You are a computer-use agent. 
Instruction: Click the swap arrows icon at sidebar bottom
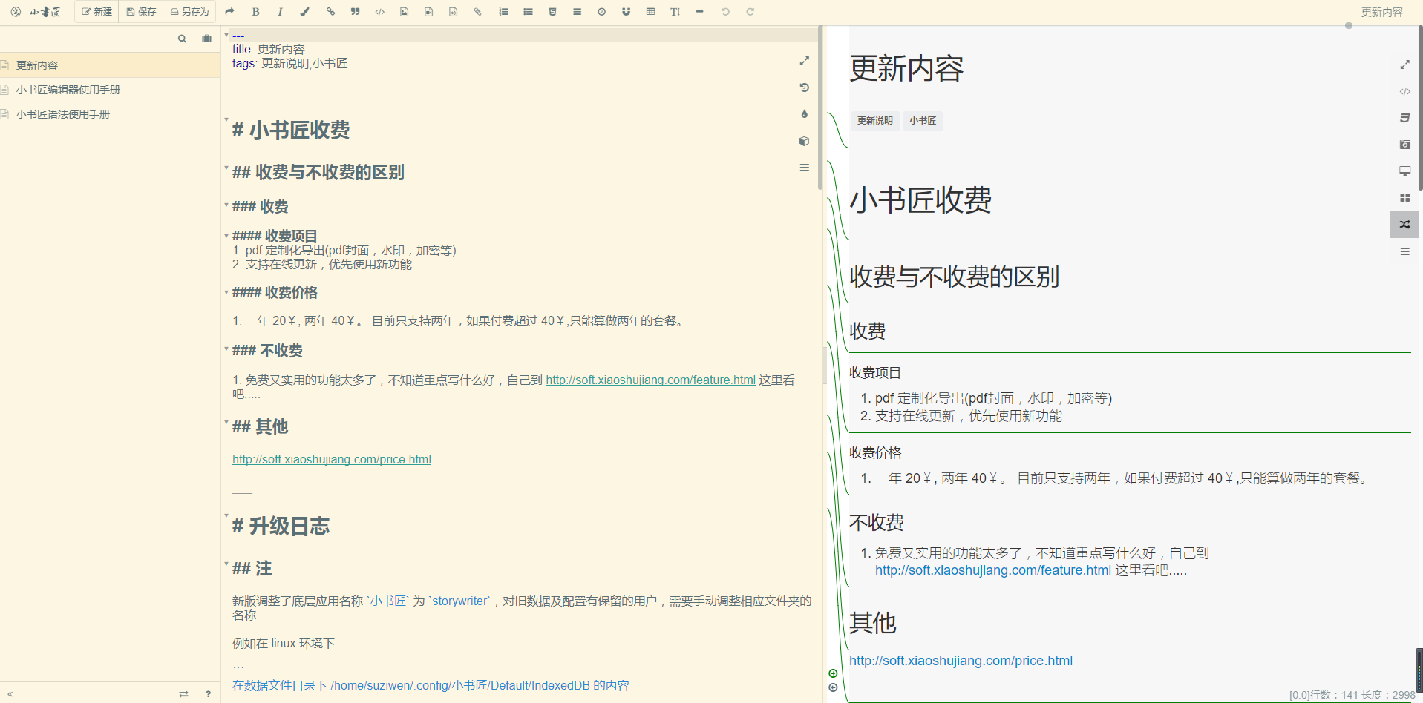[x=183, y=694]
